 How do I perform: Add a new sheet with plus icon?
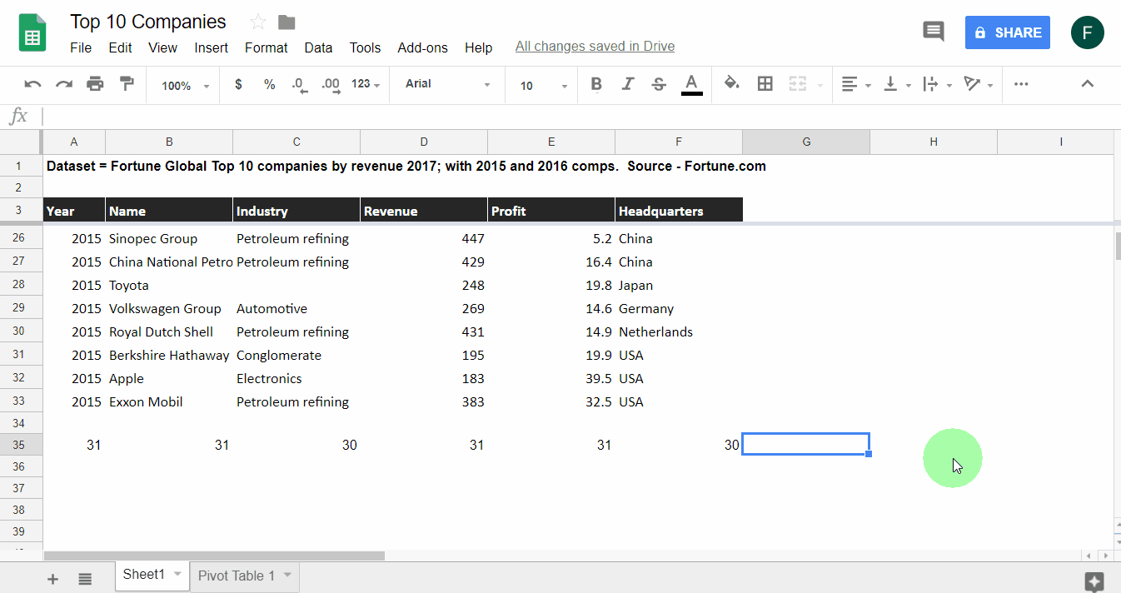tap(52, 579)
